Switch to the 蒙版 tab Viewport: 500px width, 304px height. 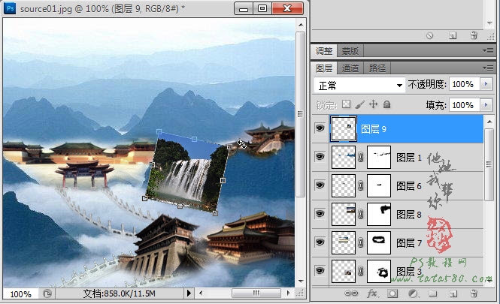click(350, 50)
